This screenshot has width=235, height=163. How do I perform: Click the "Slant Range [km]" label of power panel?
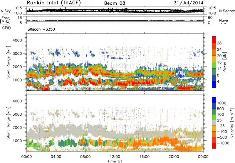point(8,62)
